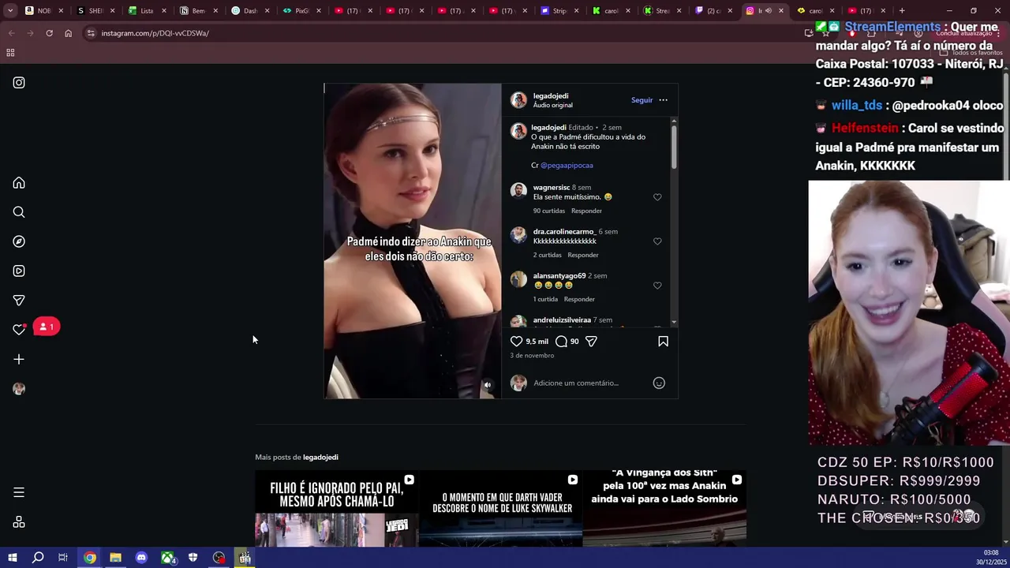Viewport: 1010px width, 568px height.
Task: Open legadojedi profile name in post header
Action: pos(551,96)
